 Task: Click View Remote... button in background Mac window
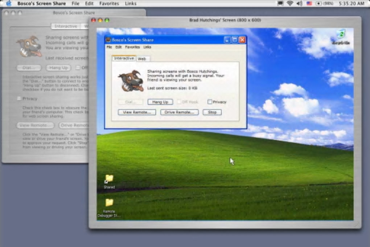[36, 125]
